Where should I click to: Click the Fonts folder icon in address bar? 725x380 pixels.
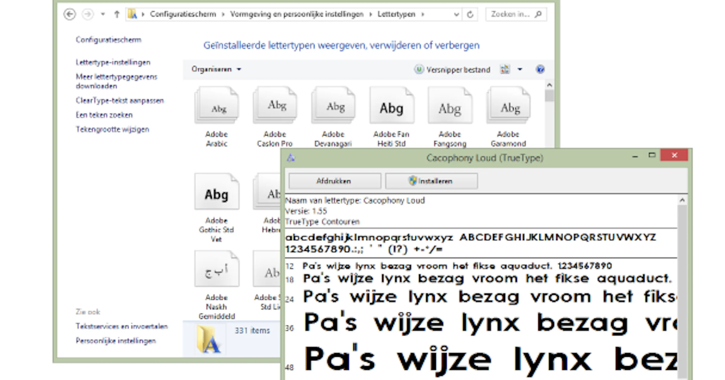(x=132, y=14)
